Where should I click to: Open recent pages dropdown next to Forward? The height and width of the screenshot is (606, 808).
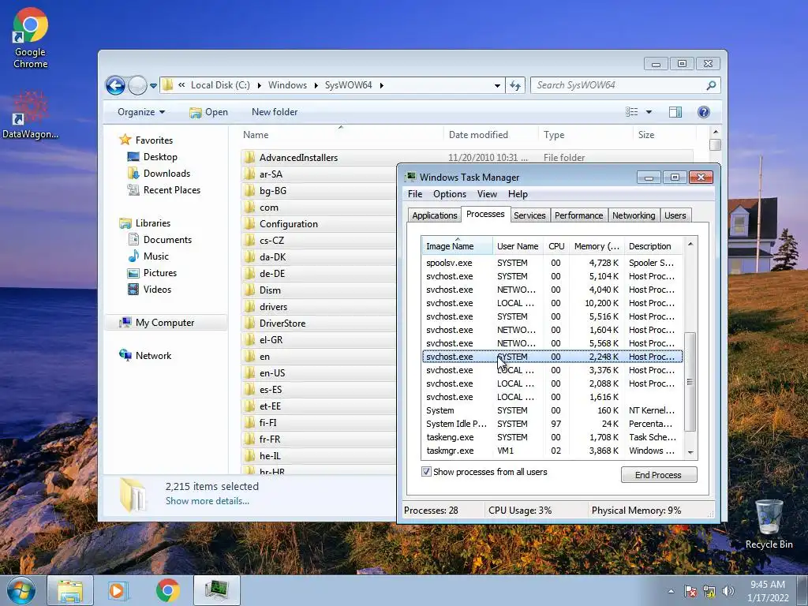pyautogui.click(x=153, y=85)
